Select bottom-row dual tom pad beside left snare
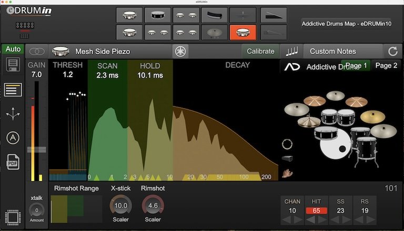 [158, 33]
